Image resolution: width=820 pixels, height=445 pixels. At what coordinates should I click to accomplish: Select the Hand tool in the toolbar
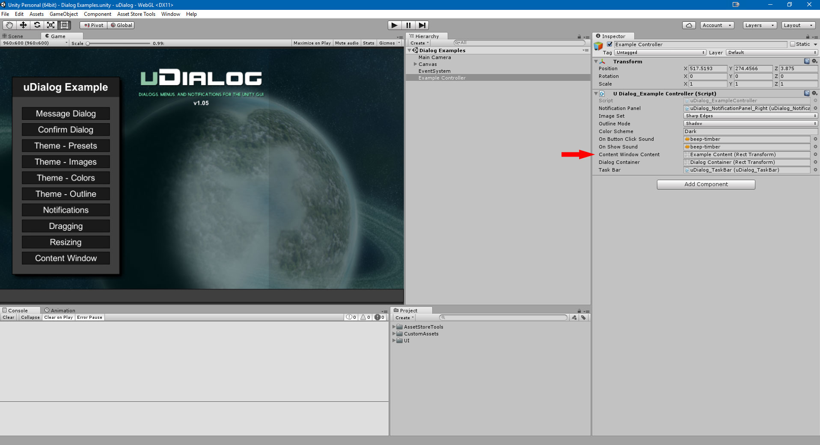click(x=9, y=25)
